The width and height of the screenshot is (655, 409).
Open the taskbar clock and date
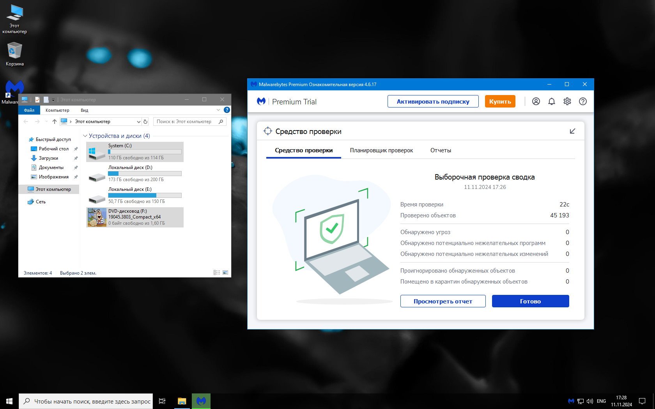pyautogui.click(x=621, y=401)
